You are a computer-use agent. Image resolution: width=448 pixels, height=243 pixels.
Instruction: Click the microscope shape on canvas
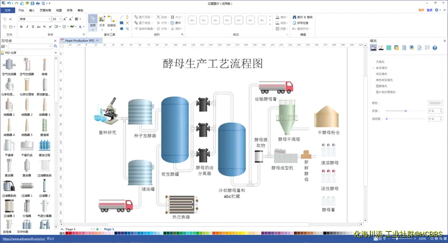tap(111, 111)
